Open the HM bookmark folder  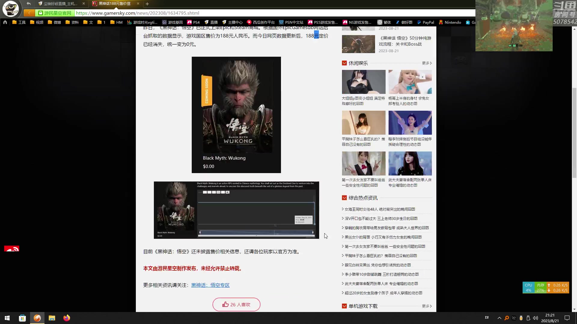click(x=116, y=22)
